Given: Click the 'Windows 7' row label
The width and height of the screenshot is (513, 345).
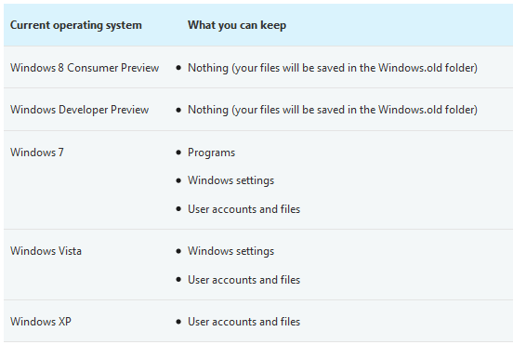Looking at the screenshot, I should [x=37, y=153].
